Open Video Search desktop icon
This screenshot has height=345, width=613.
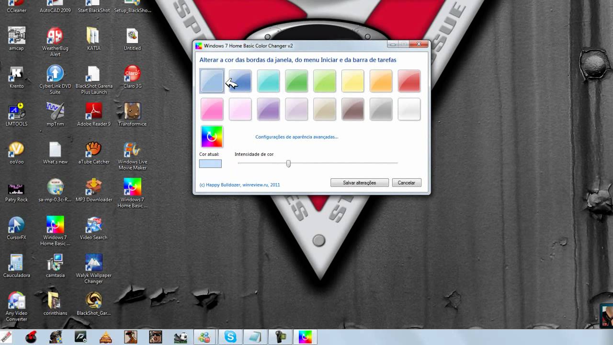coord(93,228)
